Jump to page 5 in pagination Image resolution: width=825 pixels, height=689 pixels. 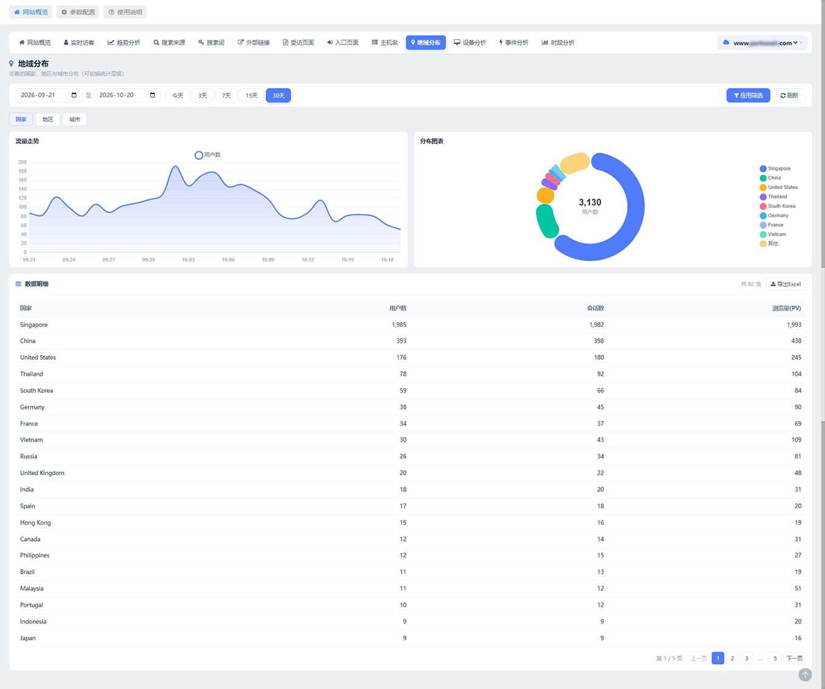[x=775, y=659]
